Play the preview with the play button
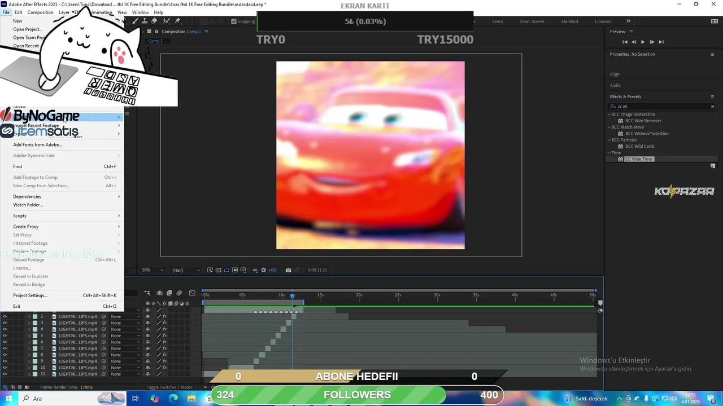This screenshot has width=723, height=406. pyautogui.click(x=643, y=42)
